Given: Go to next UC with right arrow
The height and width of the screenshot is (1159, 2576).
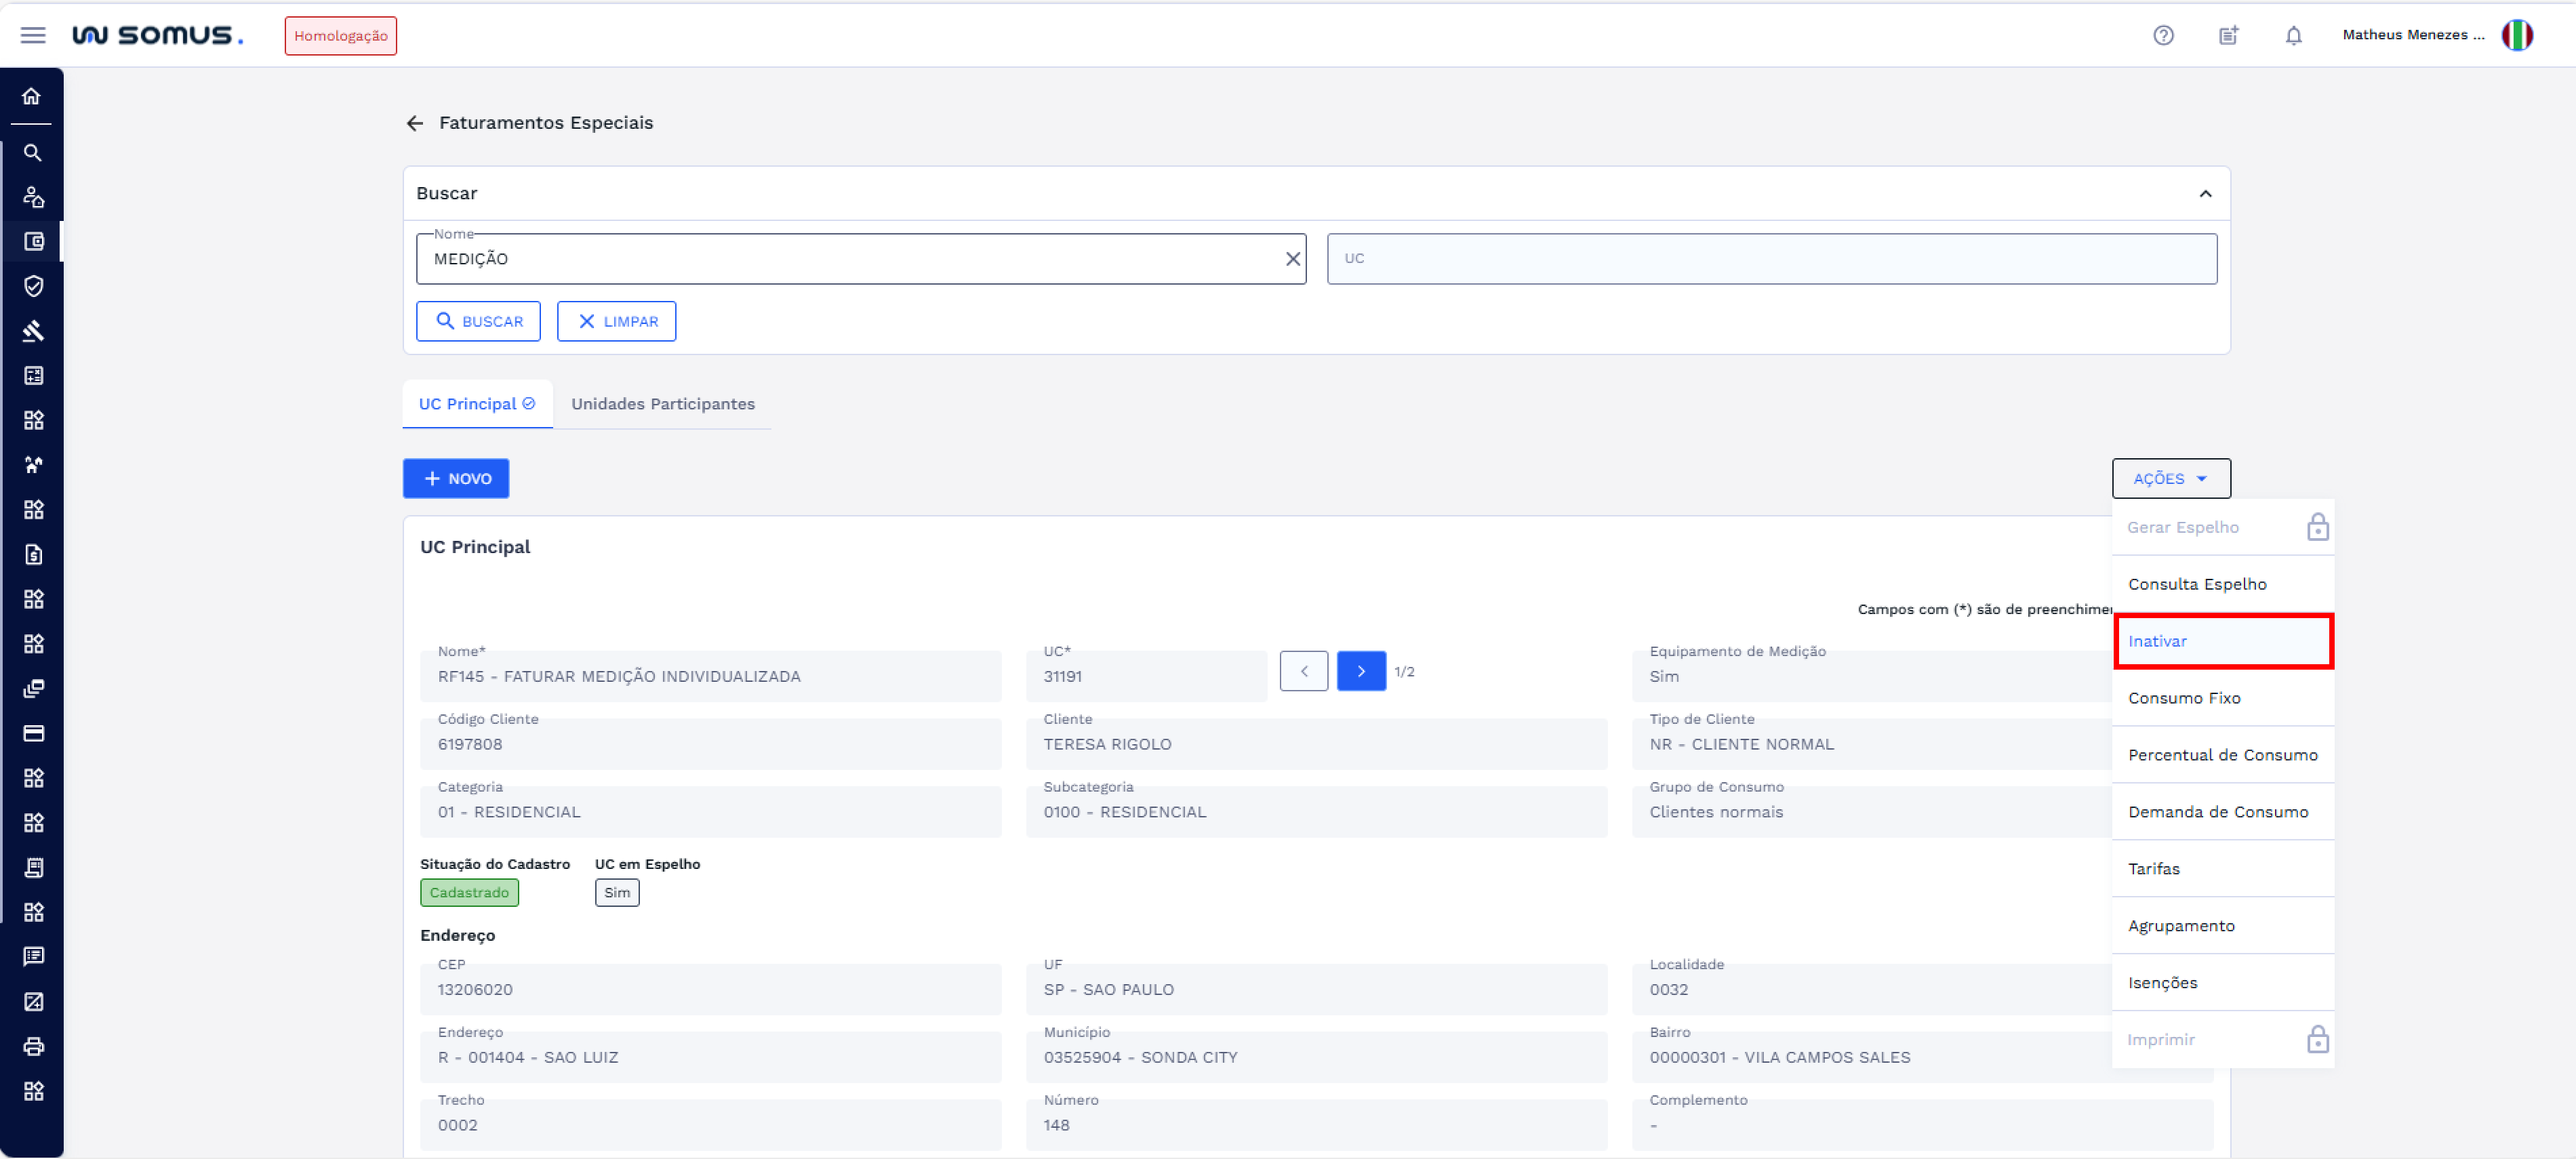Looking at the screenshot, I should pyautogui.click(x=1360, y=671).
